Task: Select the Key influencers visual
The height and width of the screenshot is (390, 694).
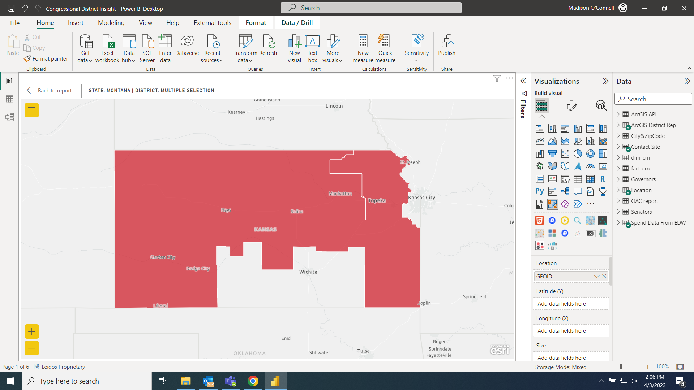Action: 552,191
